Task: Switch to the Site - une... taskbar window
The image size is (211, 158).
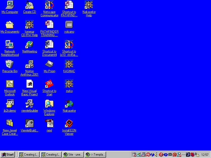Action: coord(73,155)
